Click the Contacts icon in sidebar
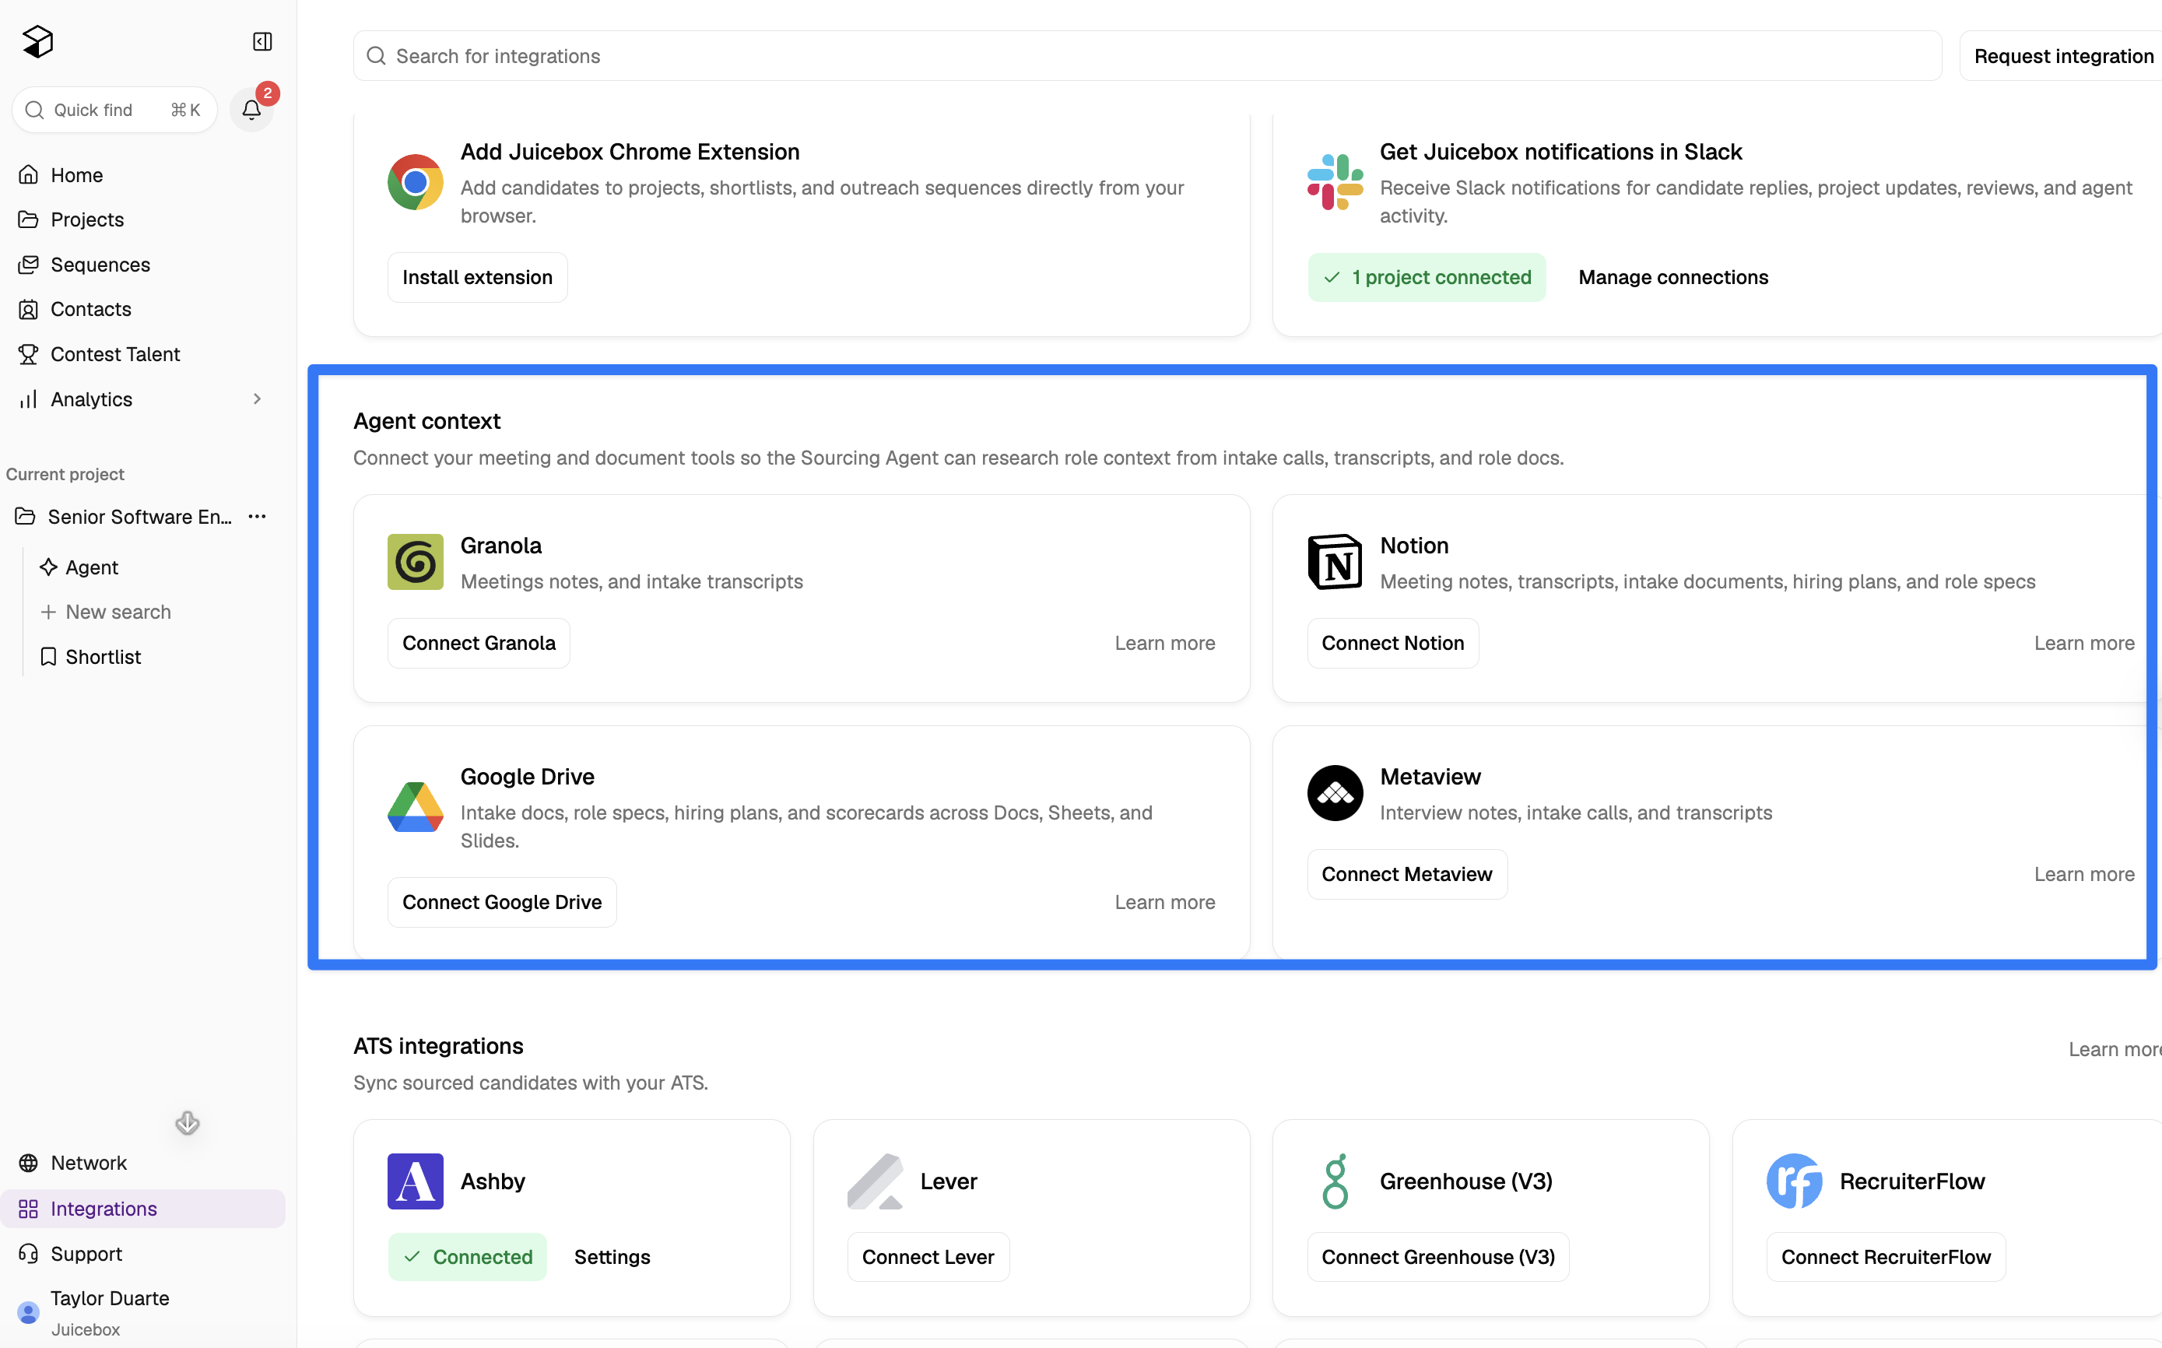 click(x=29, y=309)
